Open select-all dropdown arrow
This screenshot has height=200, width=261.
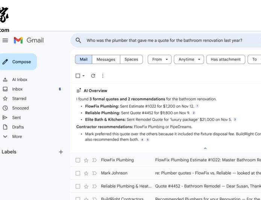83,76
